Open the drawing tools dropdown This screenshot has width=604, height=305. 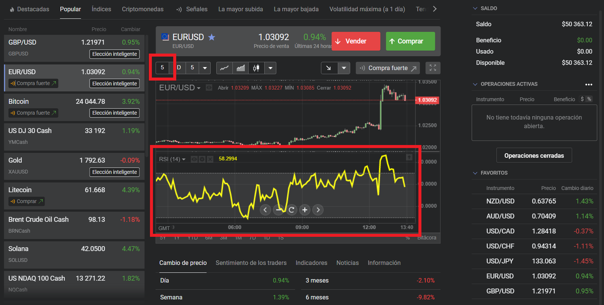click(x=344, y=68)
